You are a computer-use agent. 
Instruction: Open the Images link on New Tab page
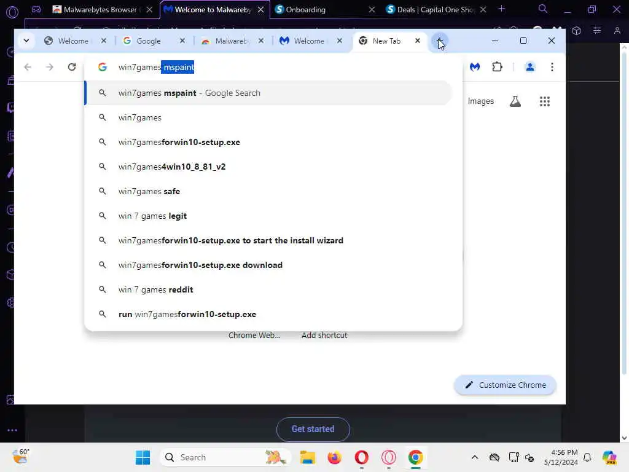pos(480,101)
